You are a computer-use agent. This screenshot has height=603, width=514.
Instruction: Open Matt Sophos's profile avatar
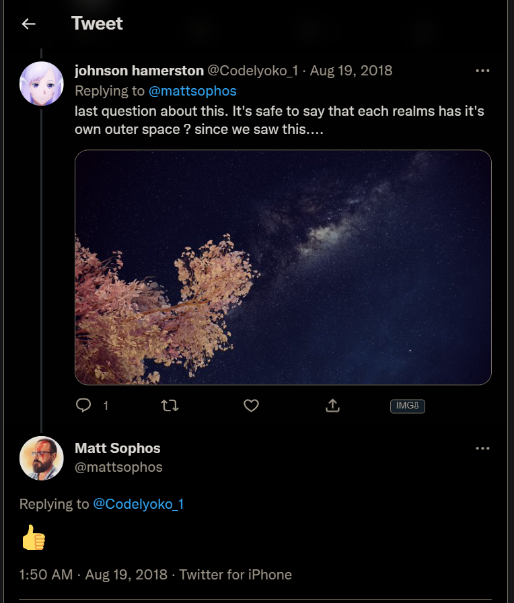pyautogui.click(x=42, y=458)
